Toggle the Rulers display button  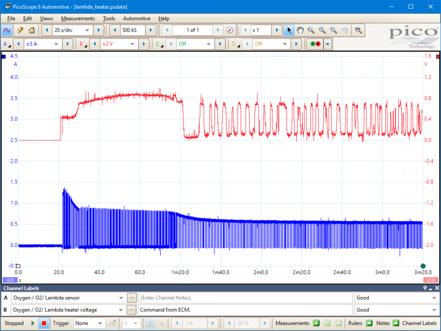coord(369,323)
